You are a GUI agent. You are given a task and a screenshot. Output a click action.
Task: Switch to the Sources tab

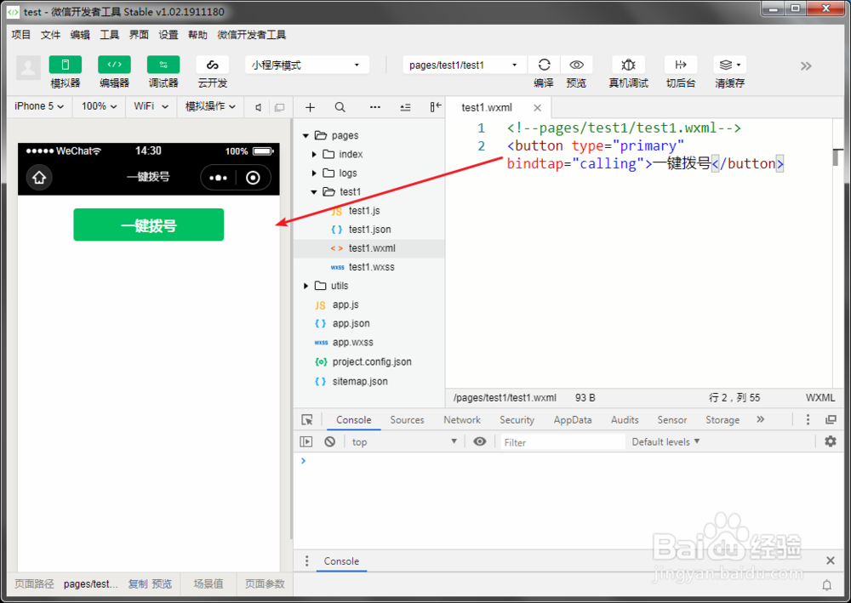(x=407, y=419)
